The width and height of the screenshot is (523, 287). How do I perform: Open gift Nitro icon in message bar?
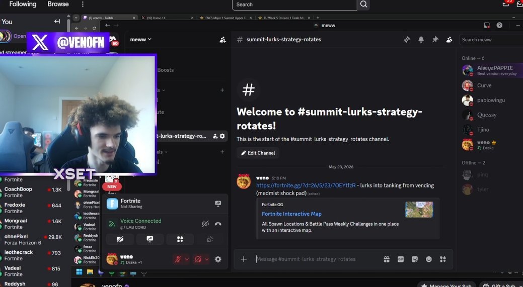click(387, 259)
